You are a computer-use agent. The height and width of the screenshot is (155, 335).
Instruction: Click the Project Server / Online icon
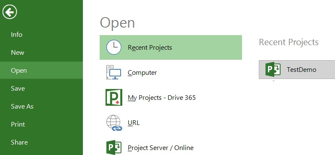(114, 147)
